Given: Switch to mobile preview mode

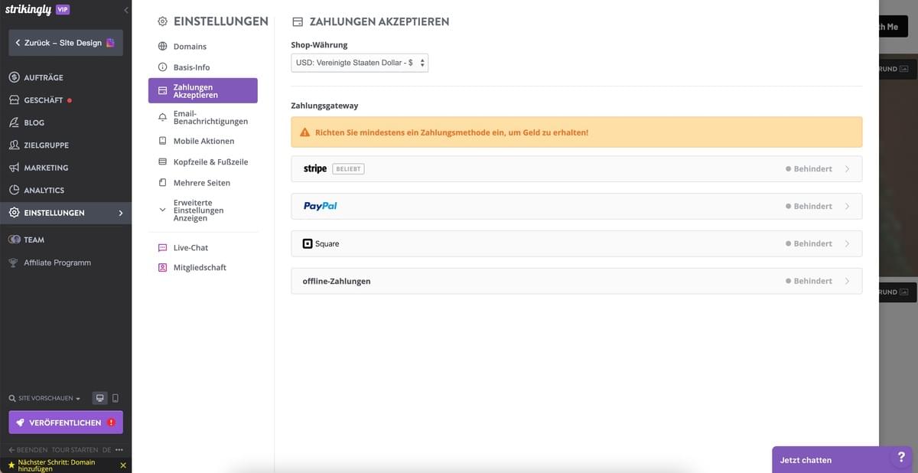Looking at the screenshot, I should tap(116, 398).
